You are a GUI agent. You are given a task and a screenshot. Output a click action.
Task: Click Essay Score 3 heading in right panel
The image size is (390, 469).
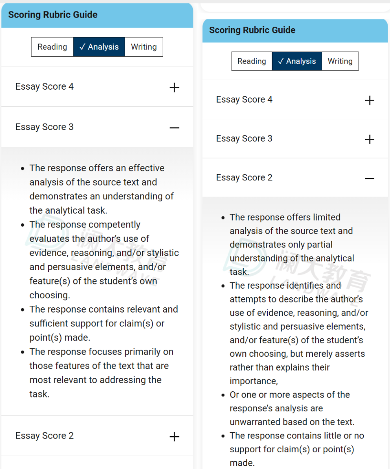click(x=244, y=138)
